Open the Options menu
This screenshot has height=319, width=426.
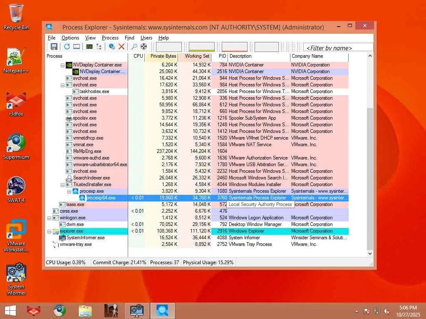point(70,38)
